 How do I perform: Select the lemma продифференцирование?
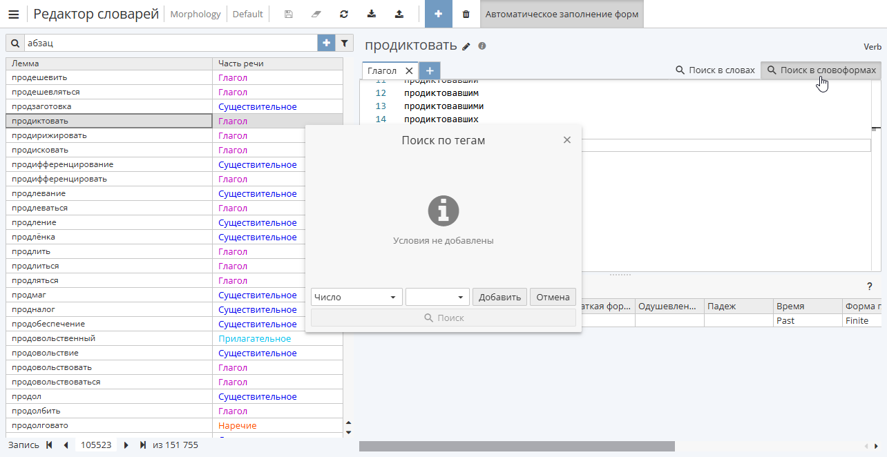coord(108,164)
